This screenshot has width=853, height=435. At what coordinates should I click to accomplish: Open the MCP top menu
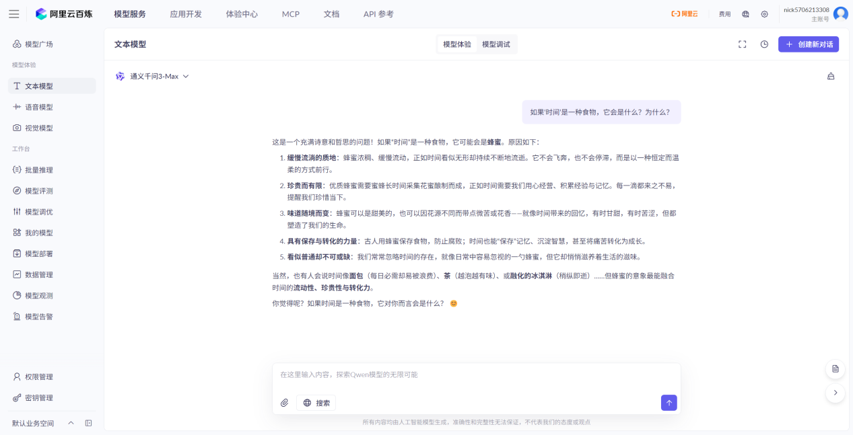point(291,14)
